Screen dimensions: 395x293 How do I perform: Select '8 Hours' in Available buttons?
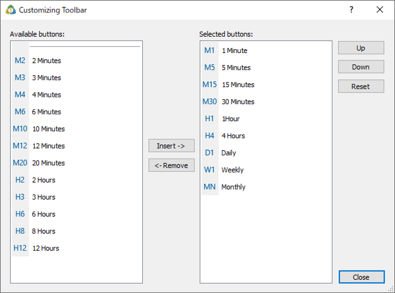coord(44,231)
